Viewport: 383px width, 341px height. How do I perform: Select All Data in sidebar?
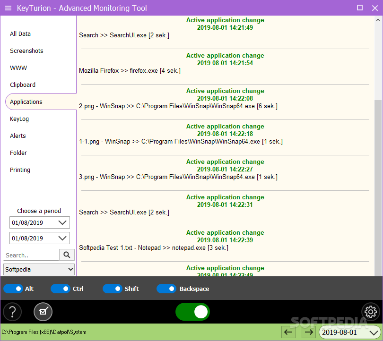click(20, 34)
